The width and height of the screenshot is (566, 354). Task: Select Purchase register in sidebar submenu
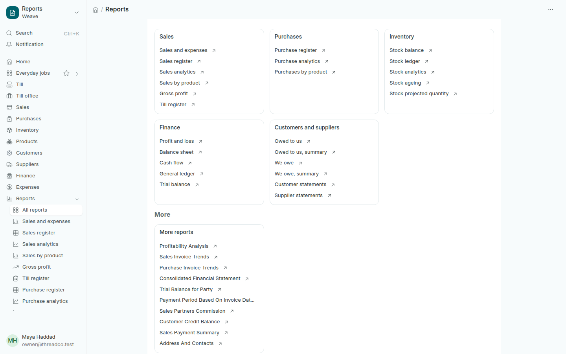pos(46,290)
